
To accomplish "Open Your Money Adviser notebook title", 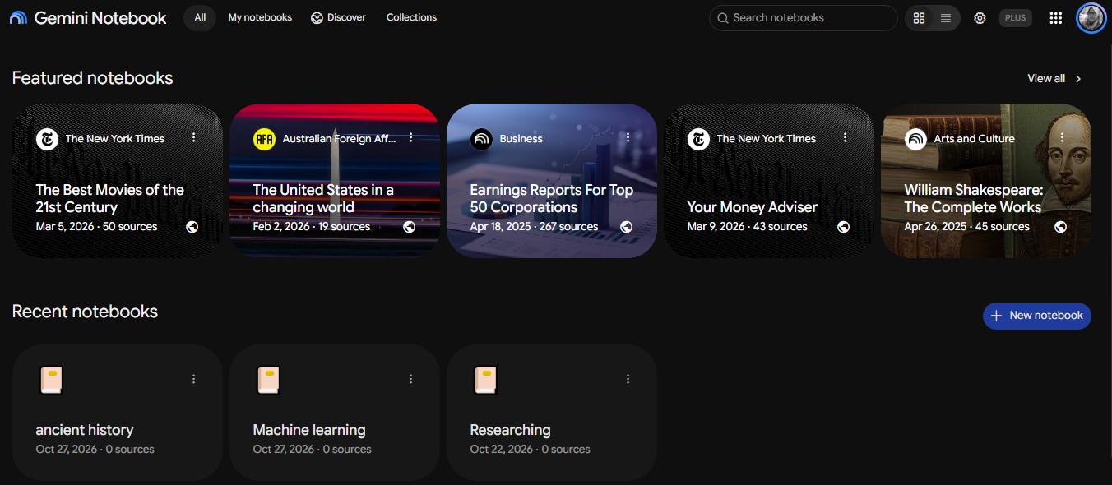I will click(x=753, y=207).
